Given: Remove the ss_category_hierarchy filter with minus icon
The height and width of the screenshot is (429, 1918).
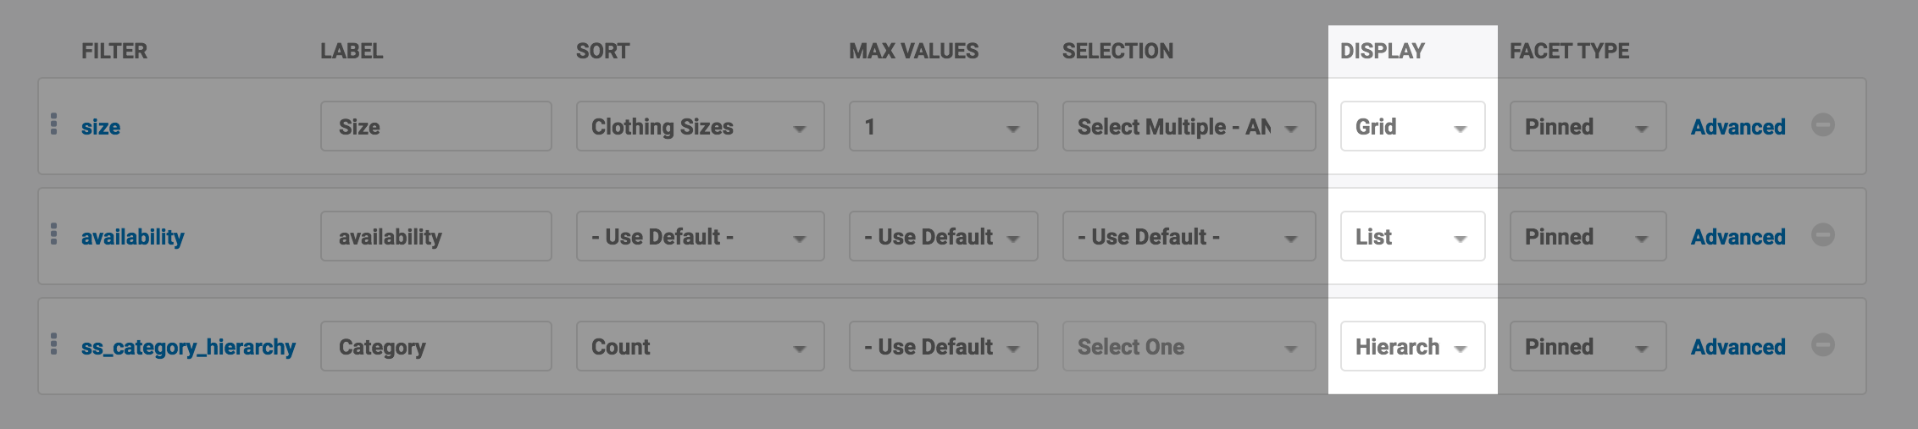Looking at the screenshot, I should [1823, 345].
